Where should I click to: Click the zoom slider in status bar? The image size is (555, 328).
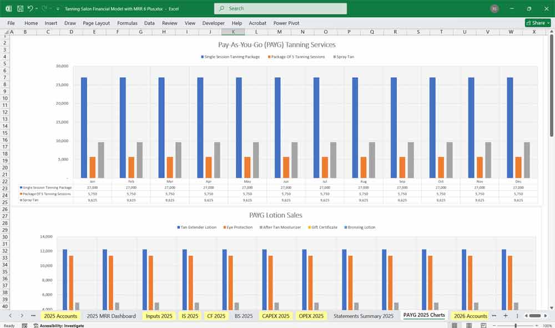pyautogui.click(x=516, y=326)
